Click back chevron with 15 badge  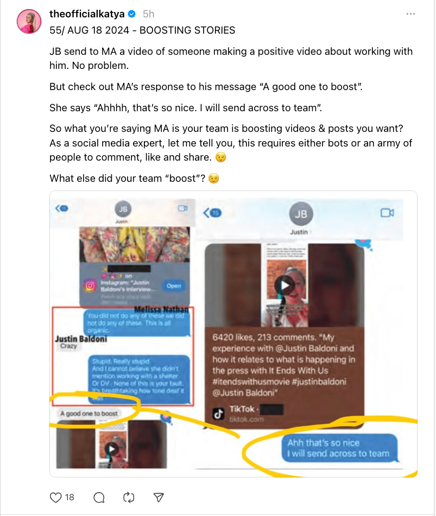[212, 213]
